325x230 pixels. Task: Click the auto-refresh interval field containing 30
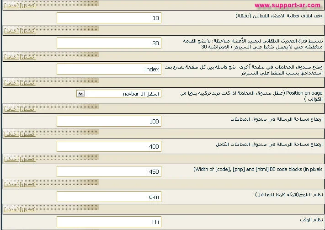point(109,43)
